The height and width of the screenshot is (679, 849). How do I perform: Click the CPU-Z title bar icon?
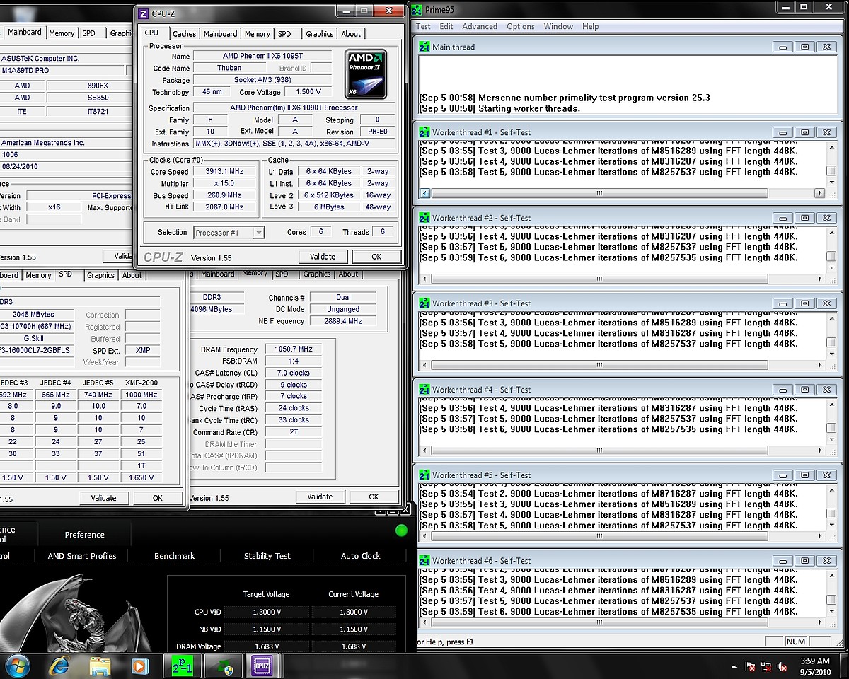point(143,13)
